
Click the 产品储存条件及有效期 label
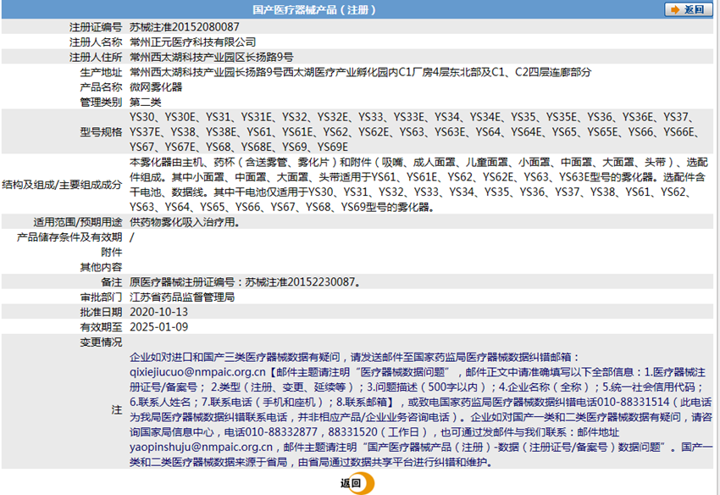point(69,237)
